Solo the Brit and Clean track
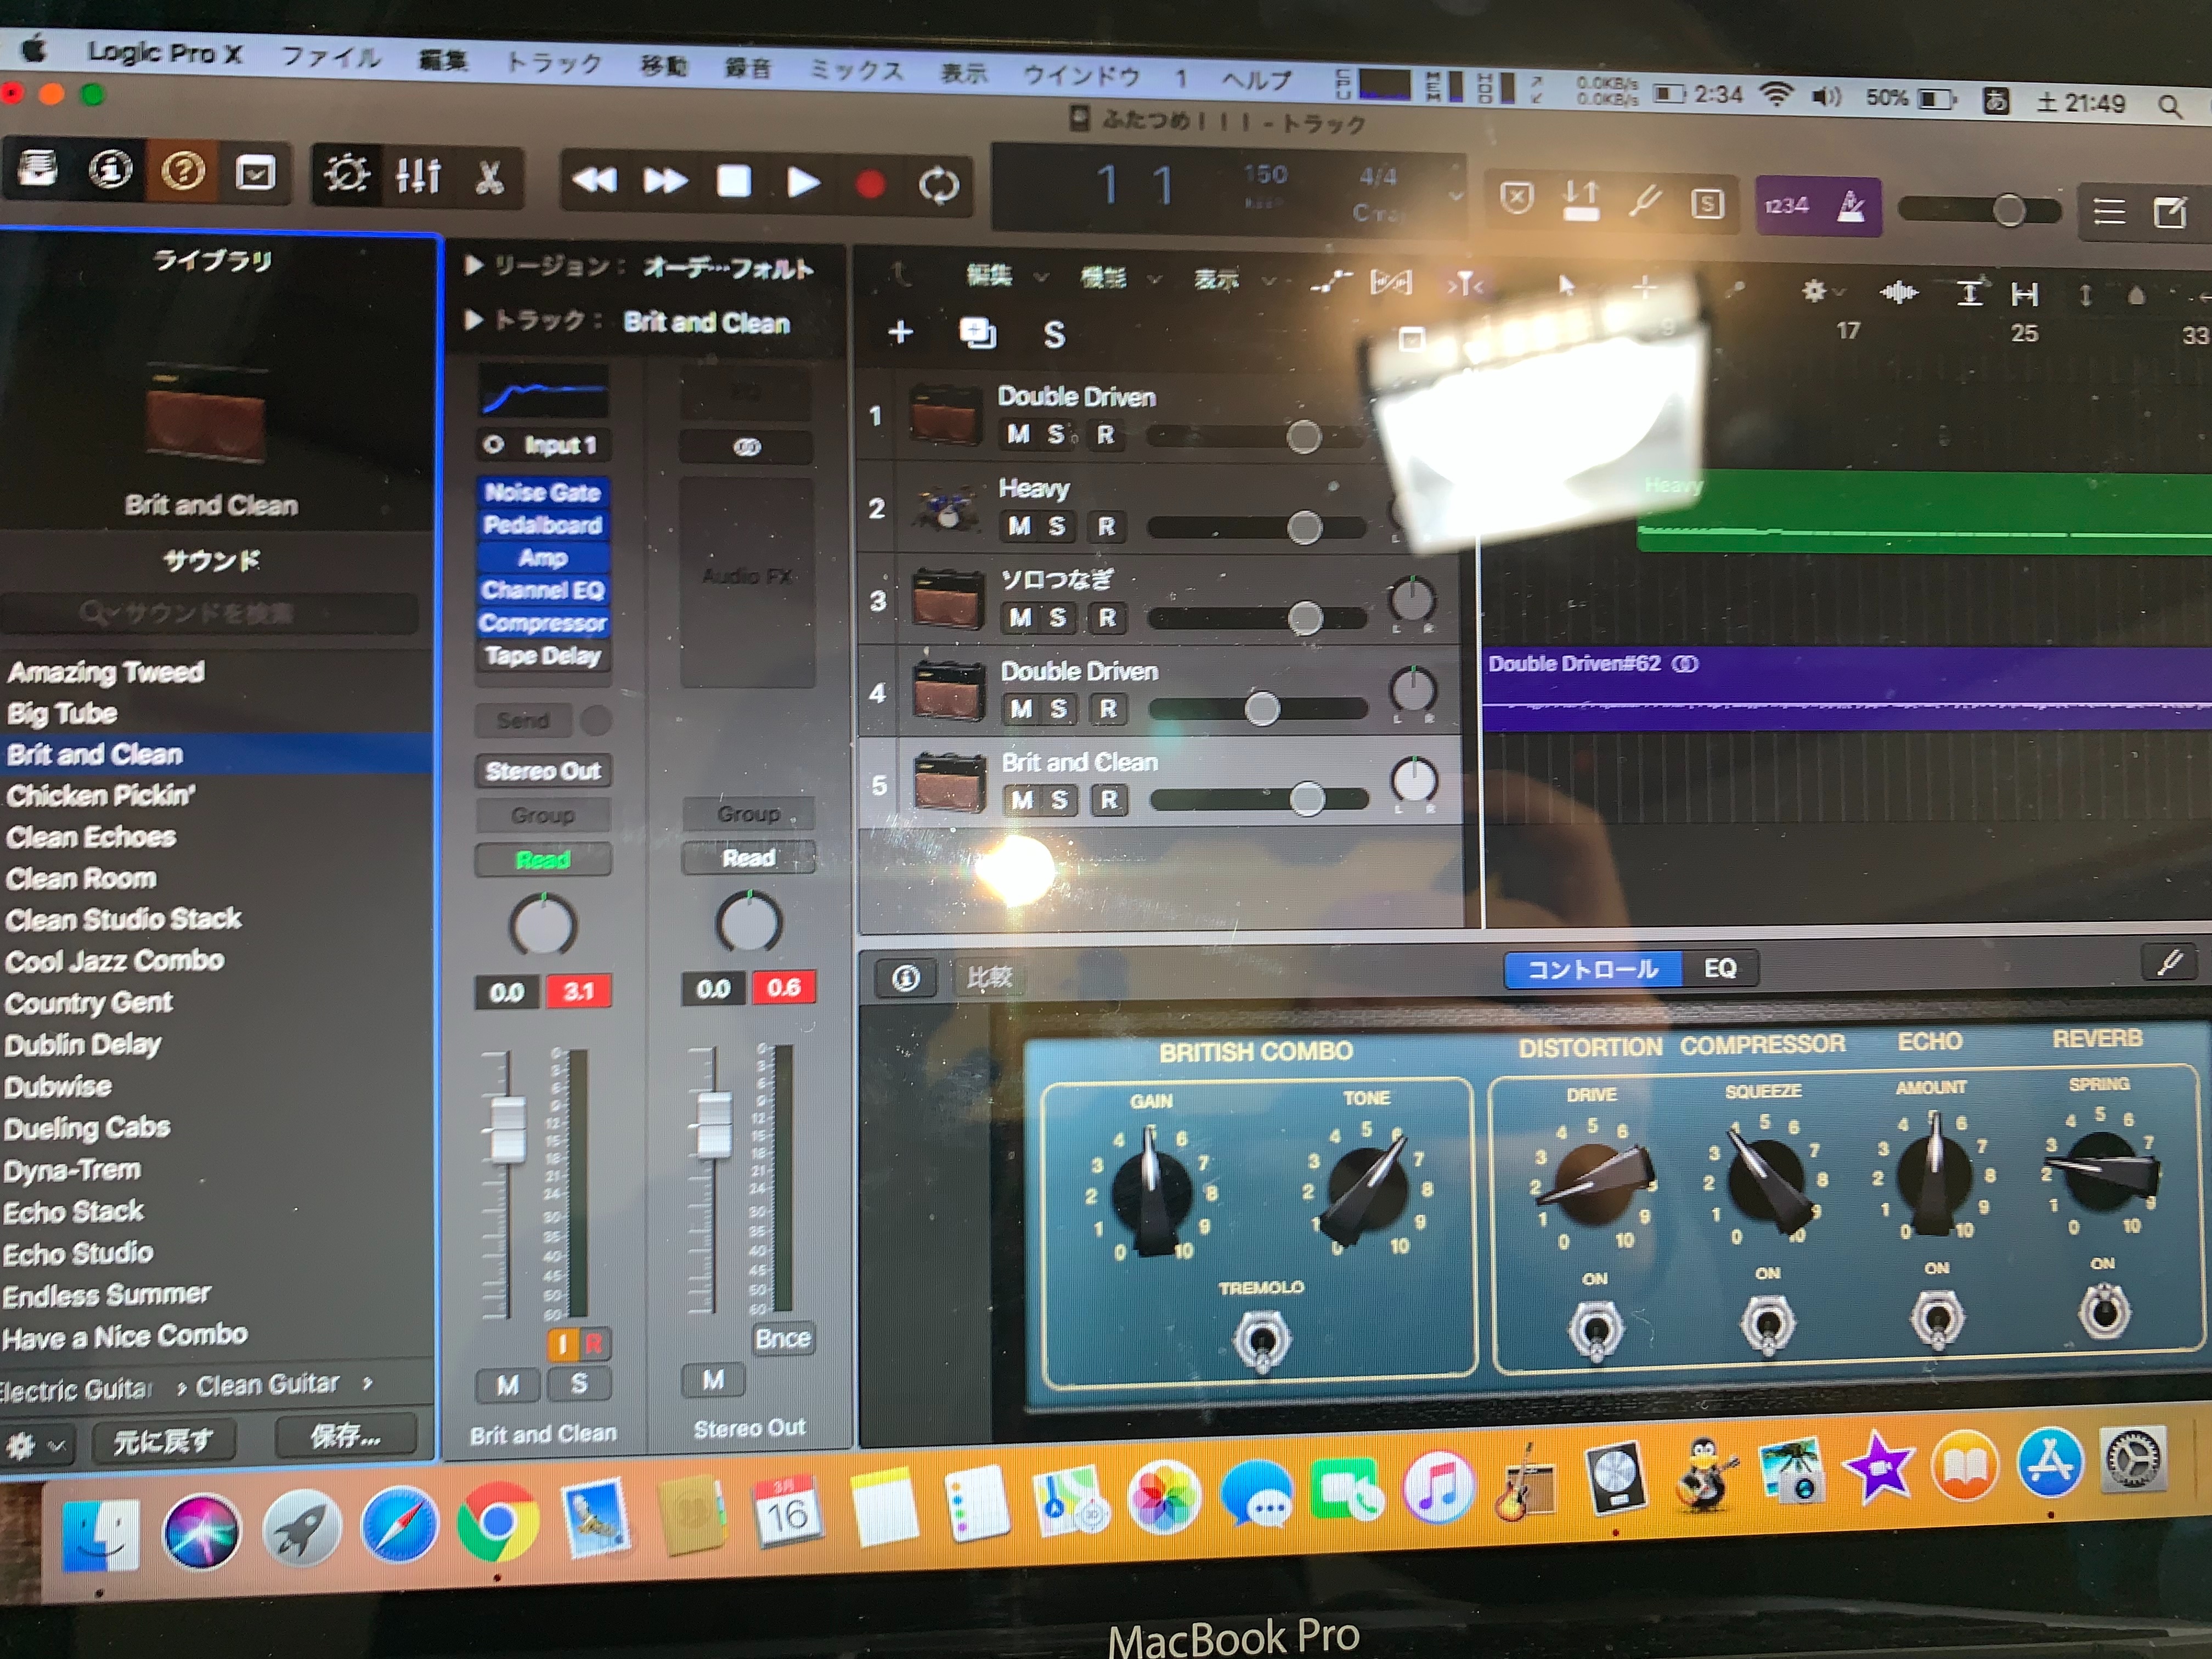This screenshot has width=2212, height=1659. pos(1060,800)
